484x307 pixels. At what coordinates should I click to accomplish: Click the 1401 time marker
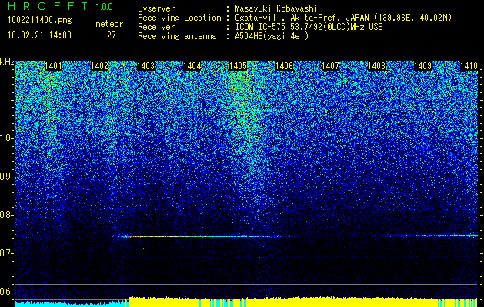click(x=53, y=66)
